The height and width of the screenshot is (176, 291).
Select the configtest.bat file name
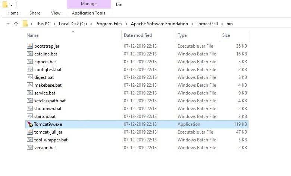[48, 70]
